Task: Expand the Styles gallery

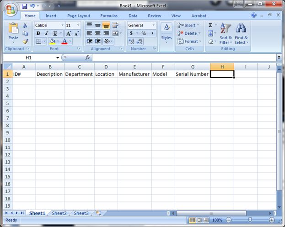Action: 167,33
